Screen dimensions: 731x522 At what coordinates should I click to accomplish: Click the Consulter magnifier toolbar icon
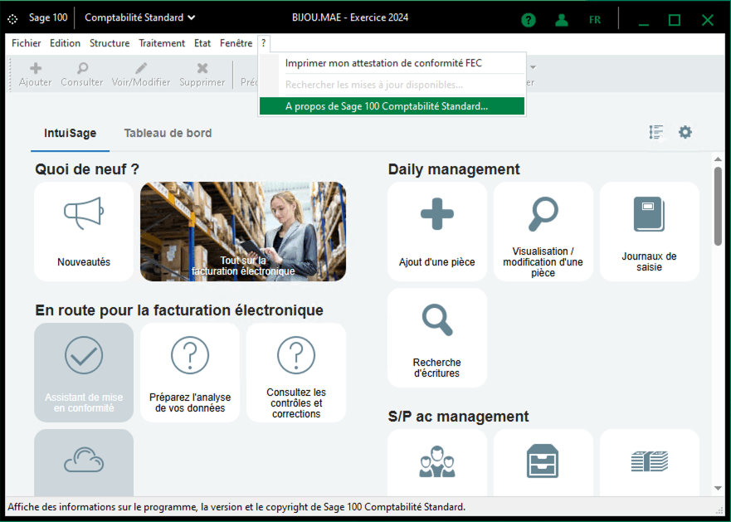coord(82,68)
